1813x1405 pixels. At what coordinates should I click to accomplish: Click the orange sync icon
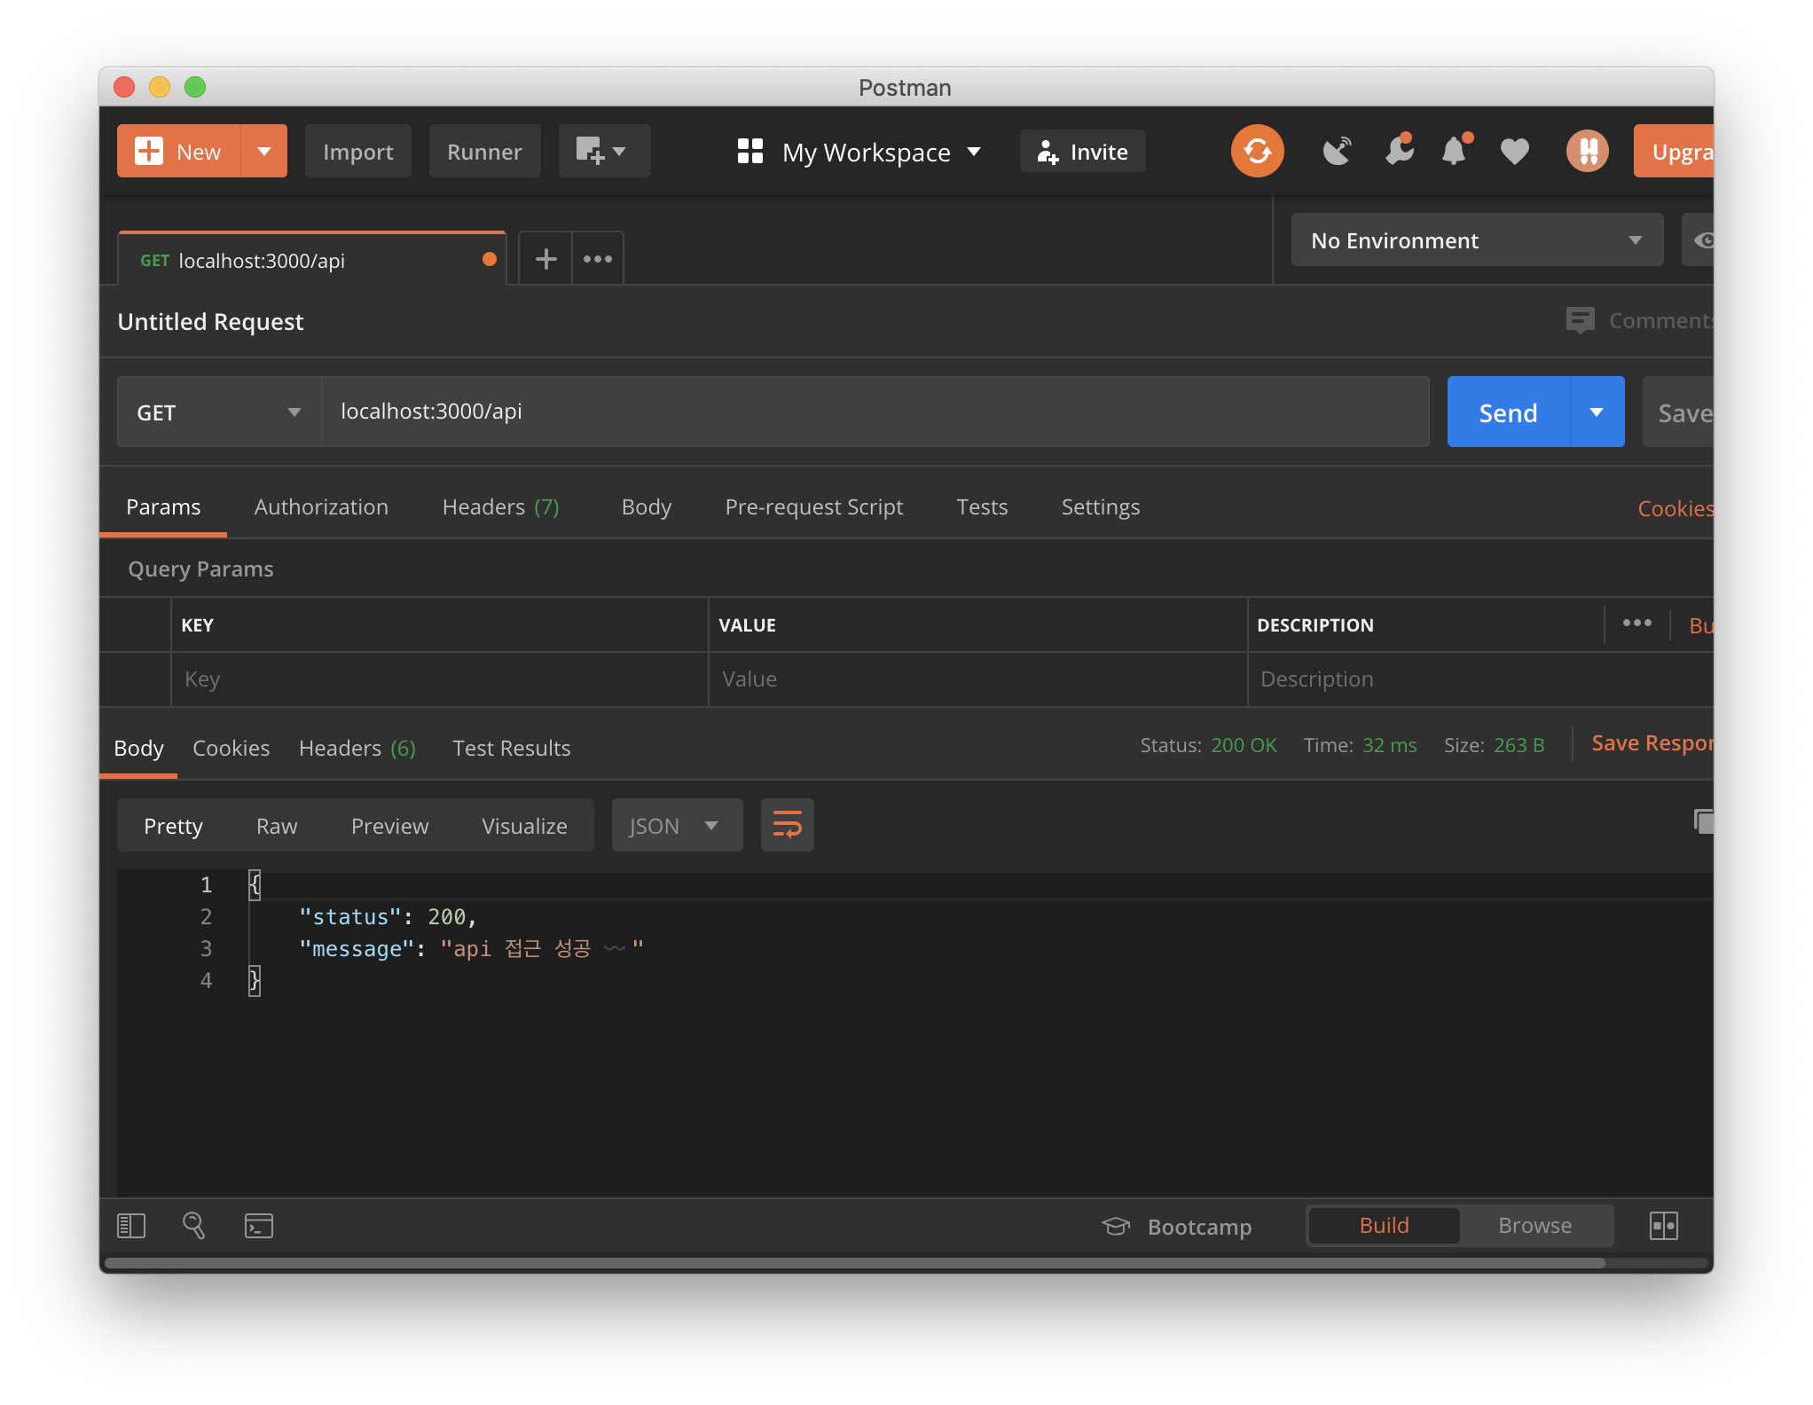[x=1256, y=152]
